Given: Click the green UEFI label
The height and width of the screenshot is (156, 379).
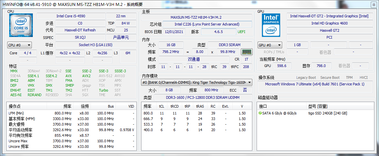Looking at the screenshot, I should pos(241,32).
